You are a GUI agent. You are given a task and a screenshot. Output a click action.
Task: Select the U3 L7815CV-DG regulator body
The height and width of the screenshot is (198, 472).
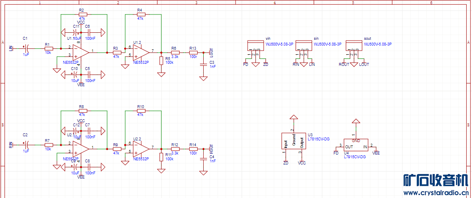294,141
